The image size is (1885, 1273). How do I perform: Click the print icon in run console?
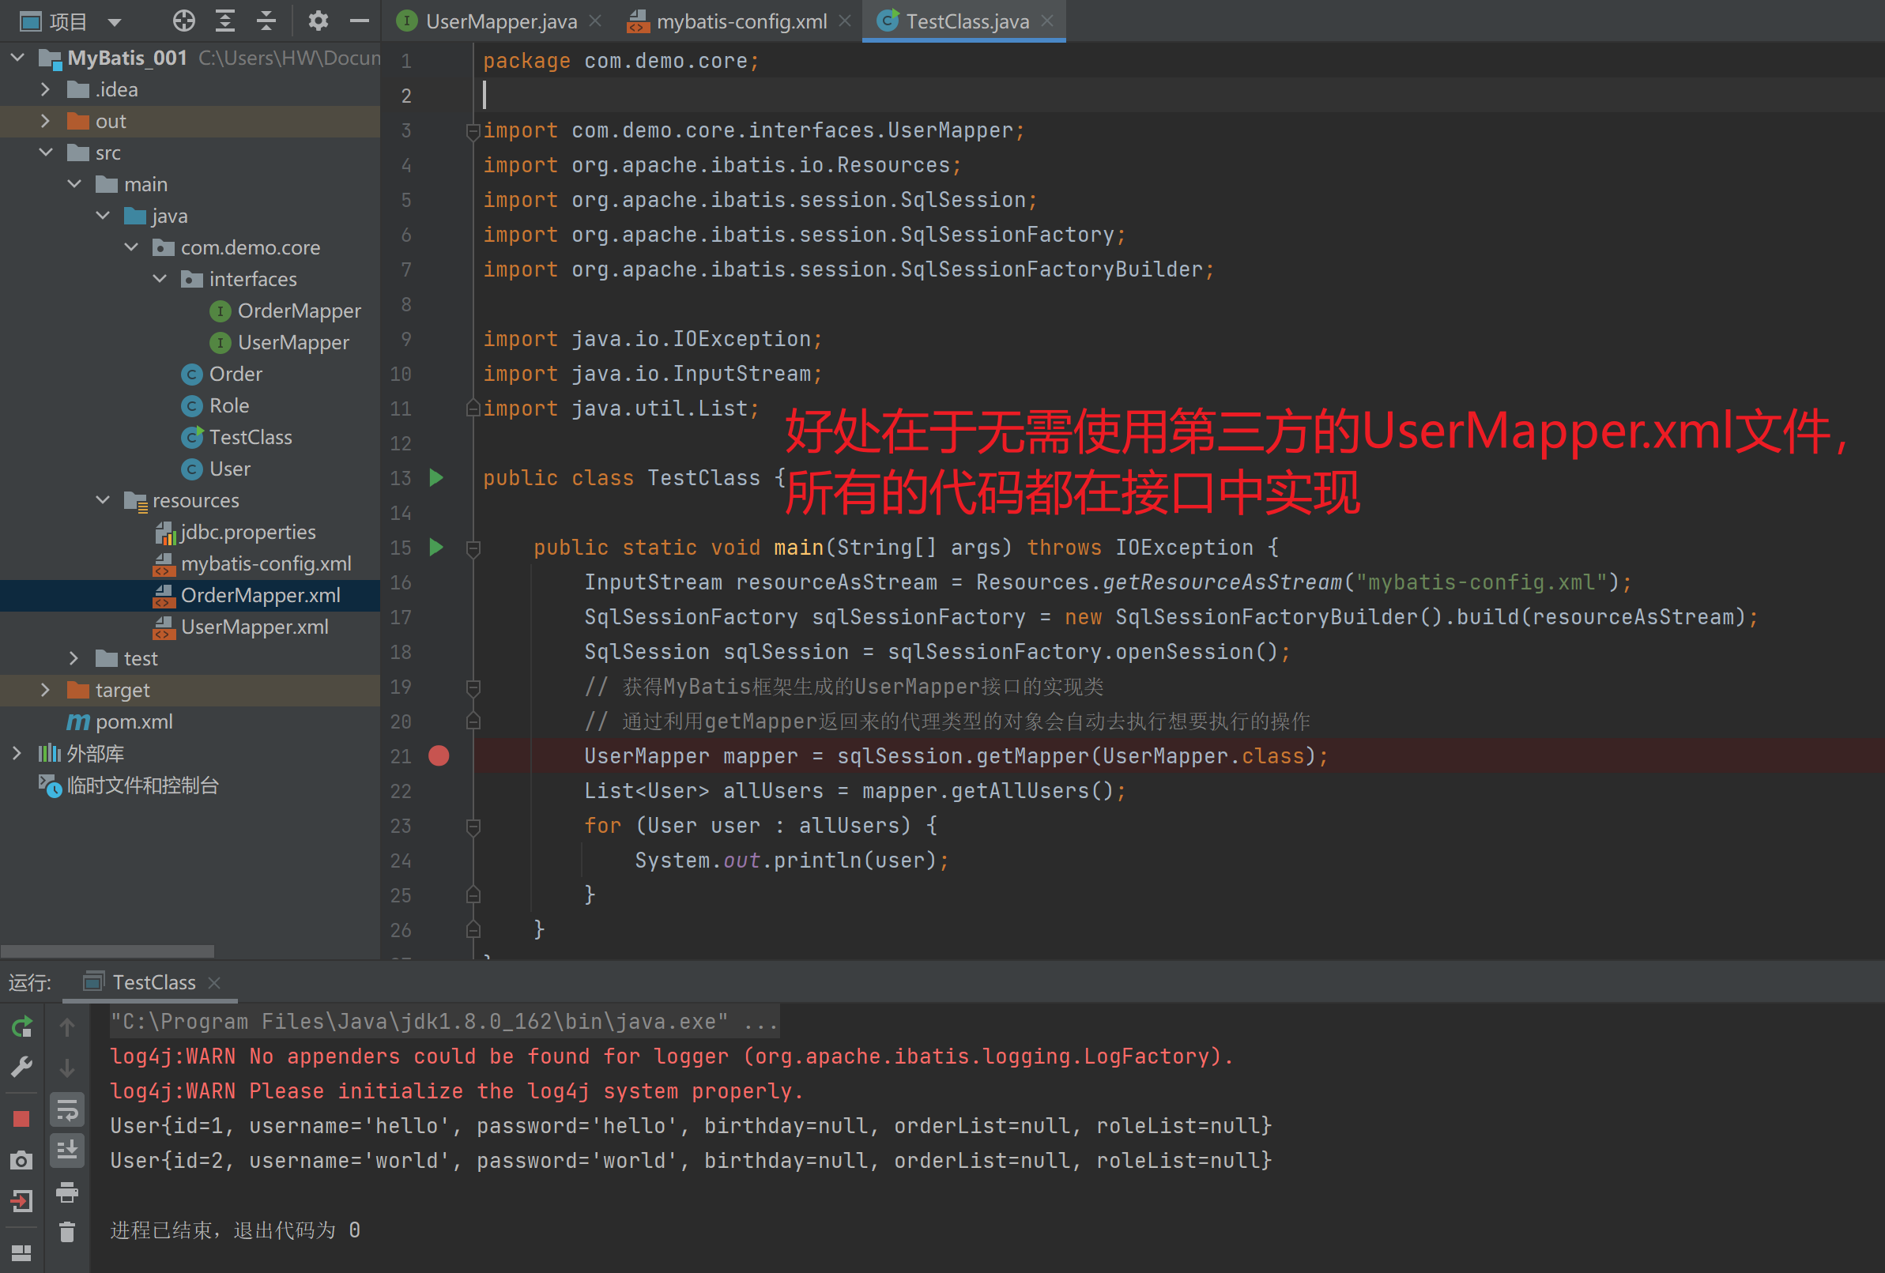click(x=67, y=1192)
